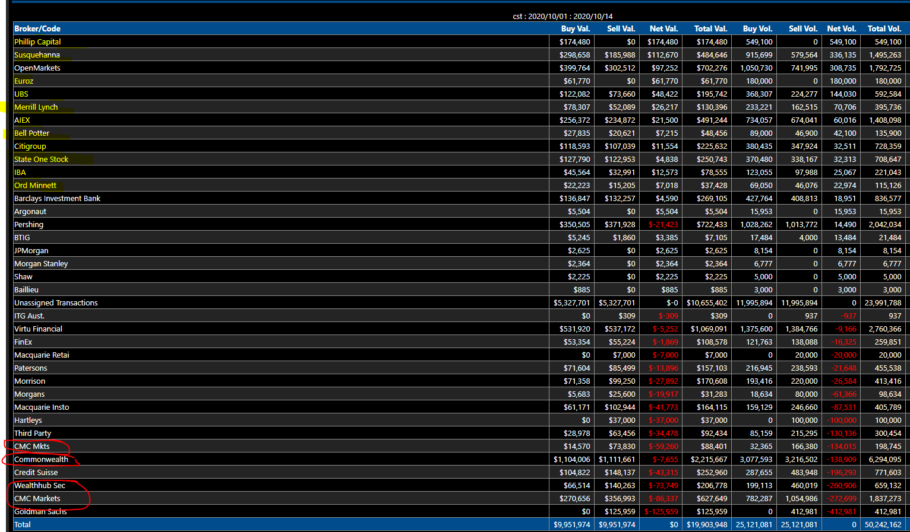Select the Susquehanna broker row
Image resolution: width=910 pixels, height=532 pixels.
point(461,55)
